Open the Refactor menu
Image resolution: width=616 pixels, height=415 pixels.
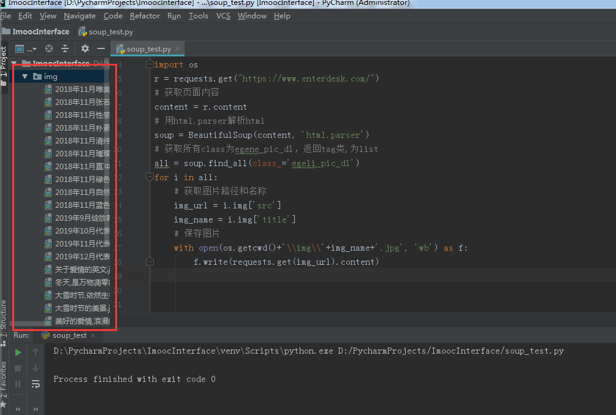[145, 16]
